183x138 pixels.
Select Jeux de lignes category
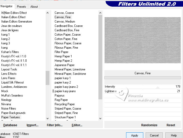[x=10, y=30]
